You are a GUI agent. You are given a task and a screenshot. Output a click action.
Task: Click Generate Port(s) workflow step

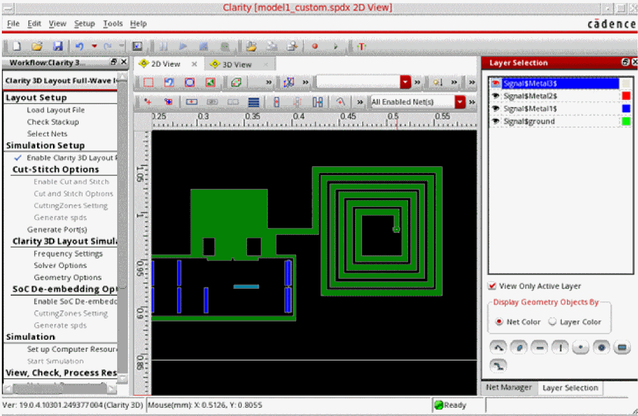57,230
